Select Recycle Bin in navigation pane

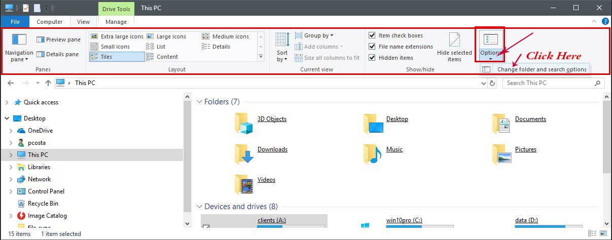tap(43, 204)
